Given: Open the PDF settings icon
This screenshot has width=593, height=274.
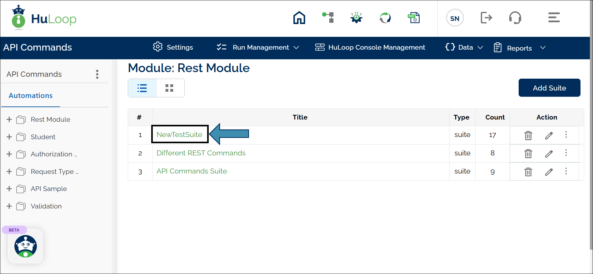Looking at the screenshot, I should click(414, 18).
